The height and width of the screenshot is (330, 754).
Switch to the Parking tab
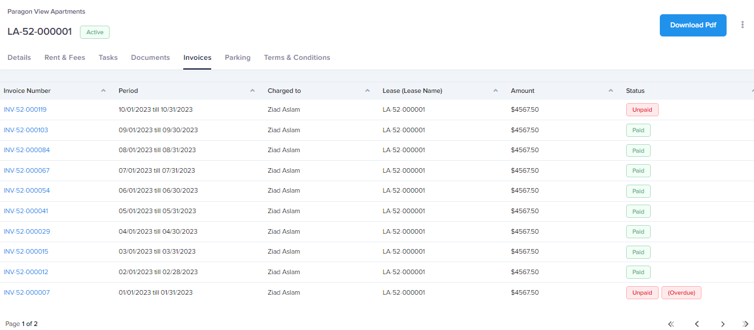click(x=237, y=58)
